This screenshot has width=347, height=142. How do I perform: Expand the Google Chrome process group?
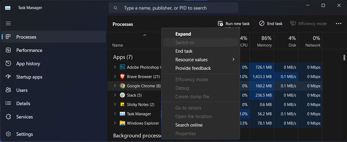pyautogui.click(x=115, y=86)
